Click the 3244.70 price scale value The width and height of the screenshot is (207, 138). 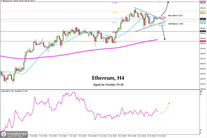pos(203,54)
